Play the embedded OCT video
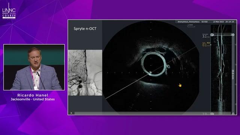This screenshot has height=135, width=240. pos(71,113)
